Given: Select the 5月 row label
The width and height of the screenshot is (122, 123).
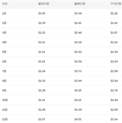Looking at the screenshot, I should (4, 52).
